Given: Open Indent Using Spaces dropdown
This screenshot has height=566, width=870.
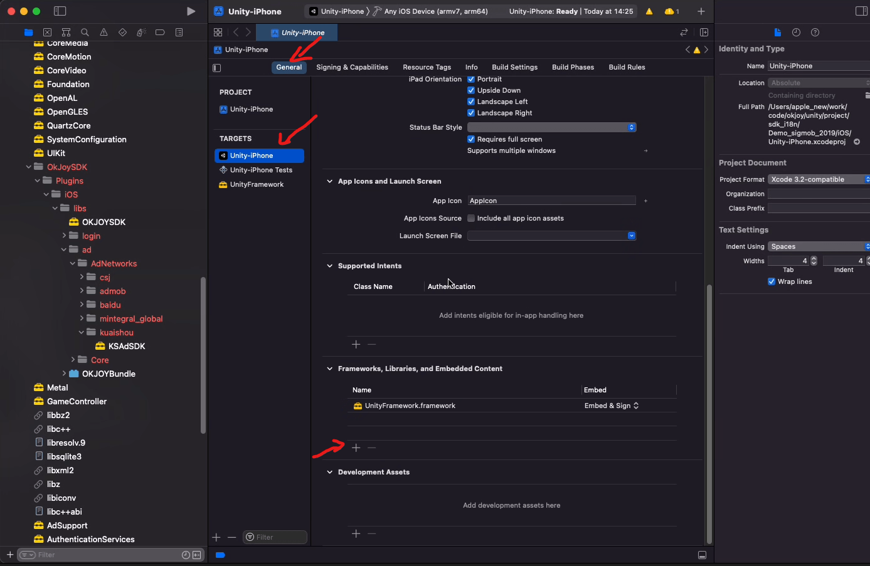Looking at the screenshot, I should tap(819, 246).
